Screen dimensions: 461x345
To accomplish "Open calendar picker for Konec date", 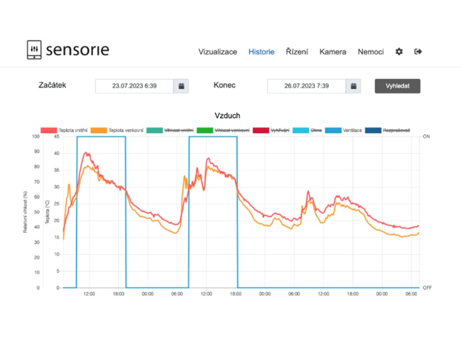I will [353, 86].
